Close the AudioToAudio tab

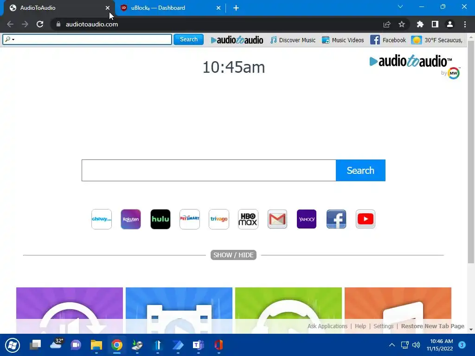108,8
